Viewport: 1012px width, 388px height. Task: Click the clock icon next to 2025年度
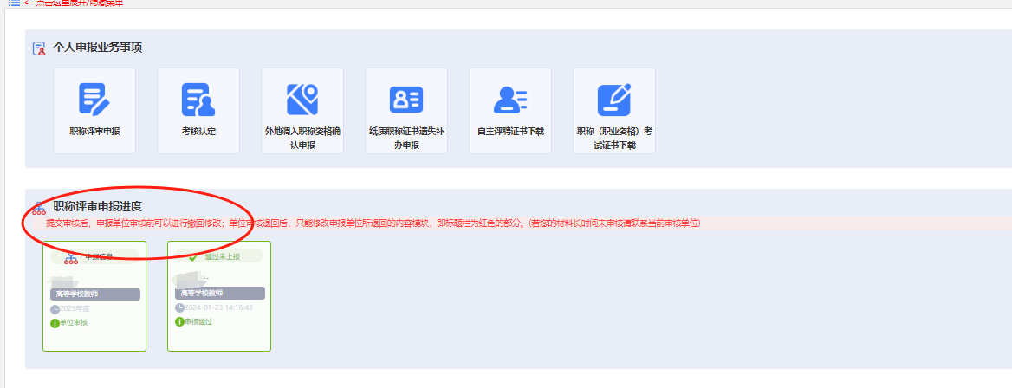[x=55, y=309]
